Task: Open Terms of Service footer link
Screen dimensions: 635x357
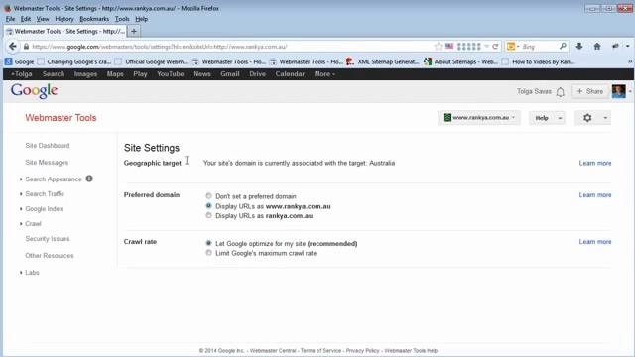Action: click(320, 350)
